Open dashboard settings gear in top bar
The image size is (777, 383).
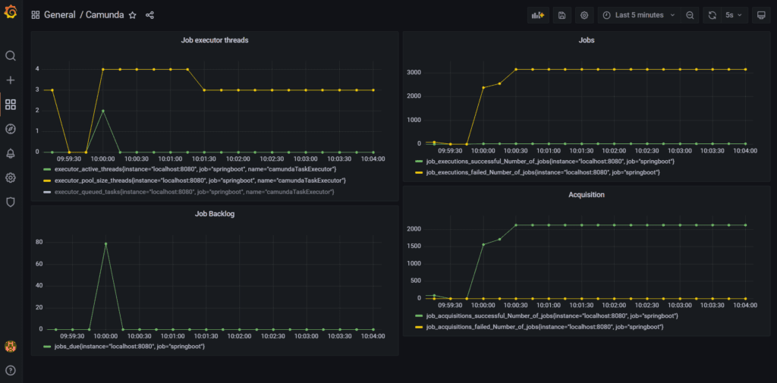tap(584, 15)
